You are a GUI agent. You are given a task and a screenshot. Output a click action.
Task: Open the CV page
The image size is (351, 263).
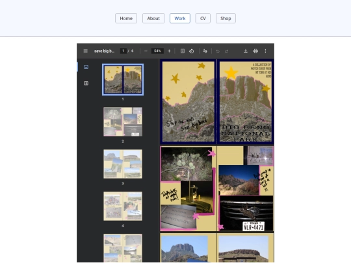tap(203, 18)
